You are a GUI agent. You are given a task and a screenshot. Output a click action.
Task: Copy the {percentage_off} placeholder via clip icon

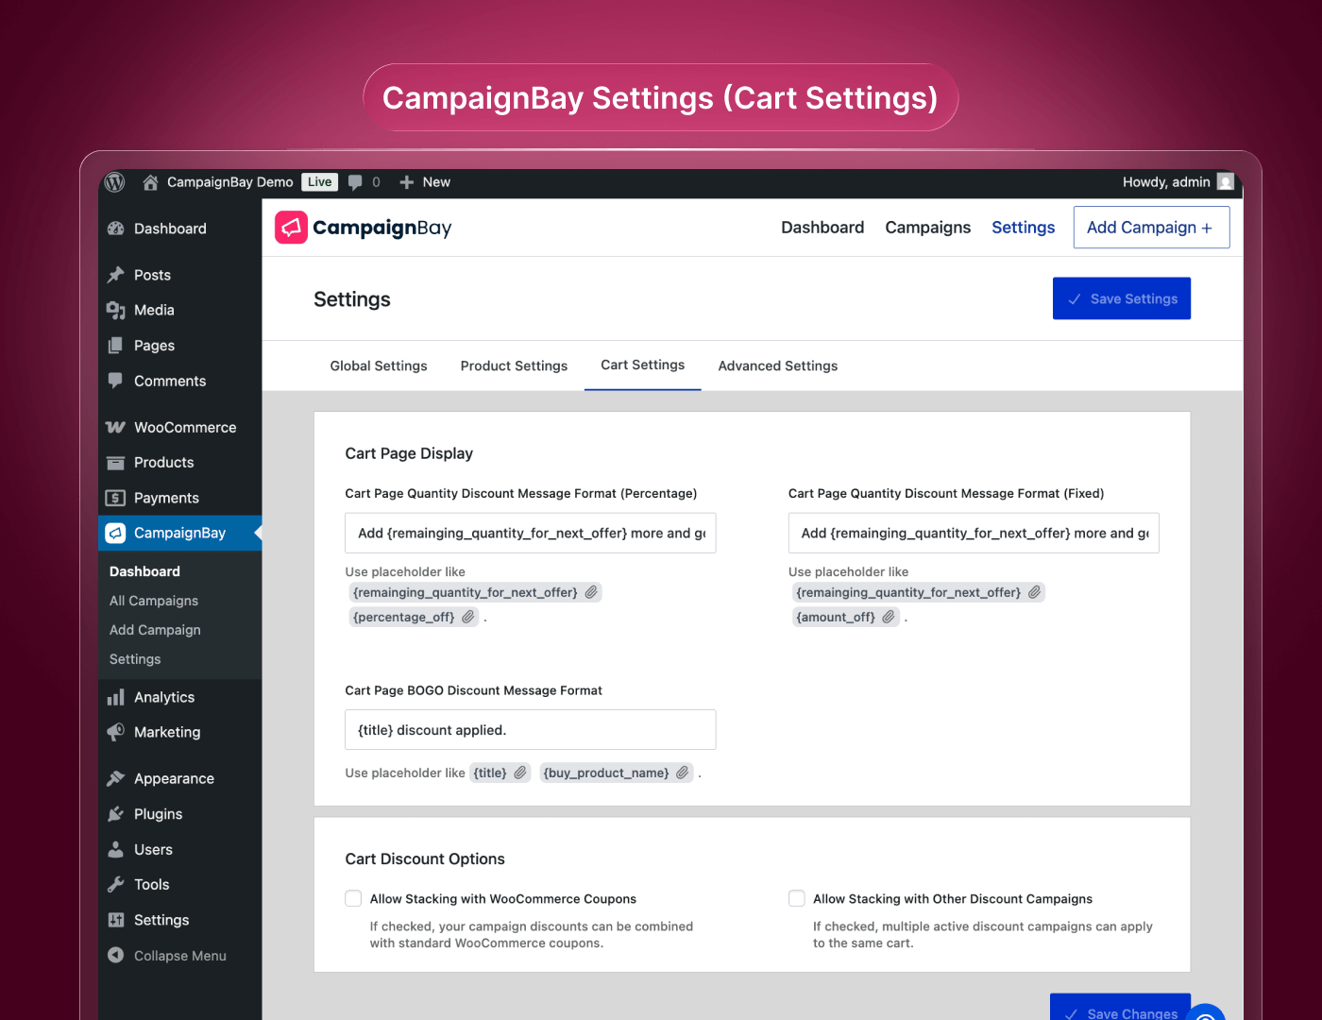pyautogui.click(x=468, y=617)
